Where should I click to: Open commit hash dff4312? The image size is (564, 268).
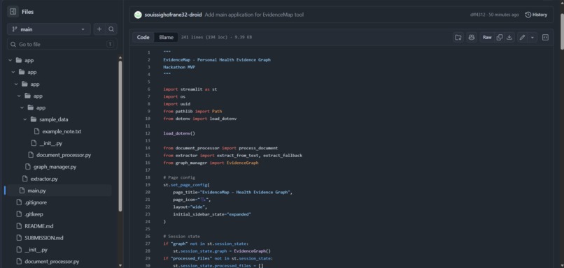[477, 15]
